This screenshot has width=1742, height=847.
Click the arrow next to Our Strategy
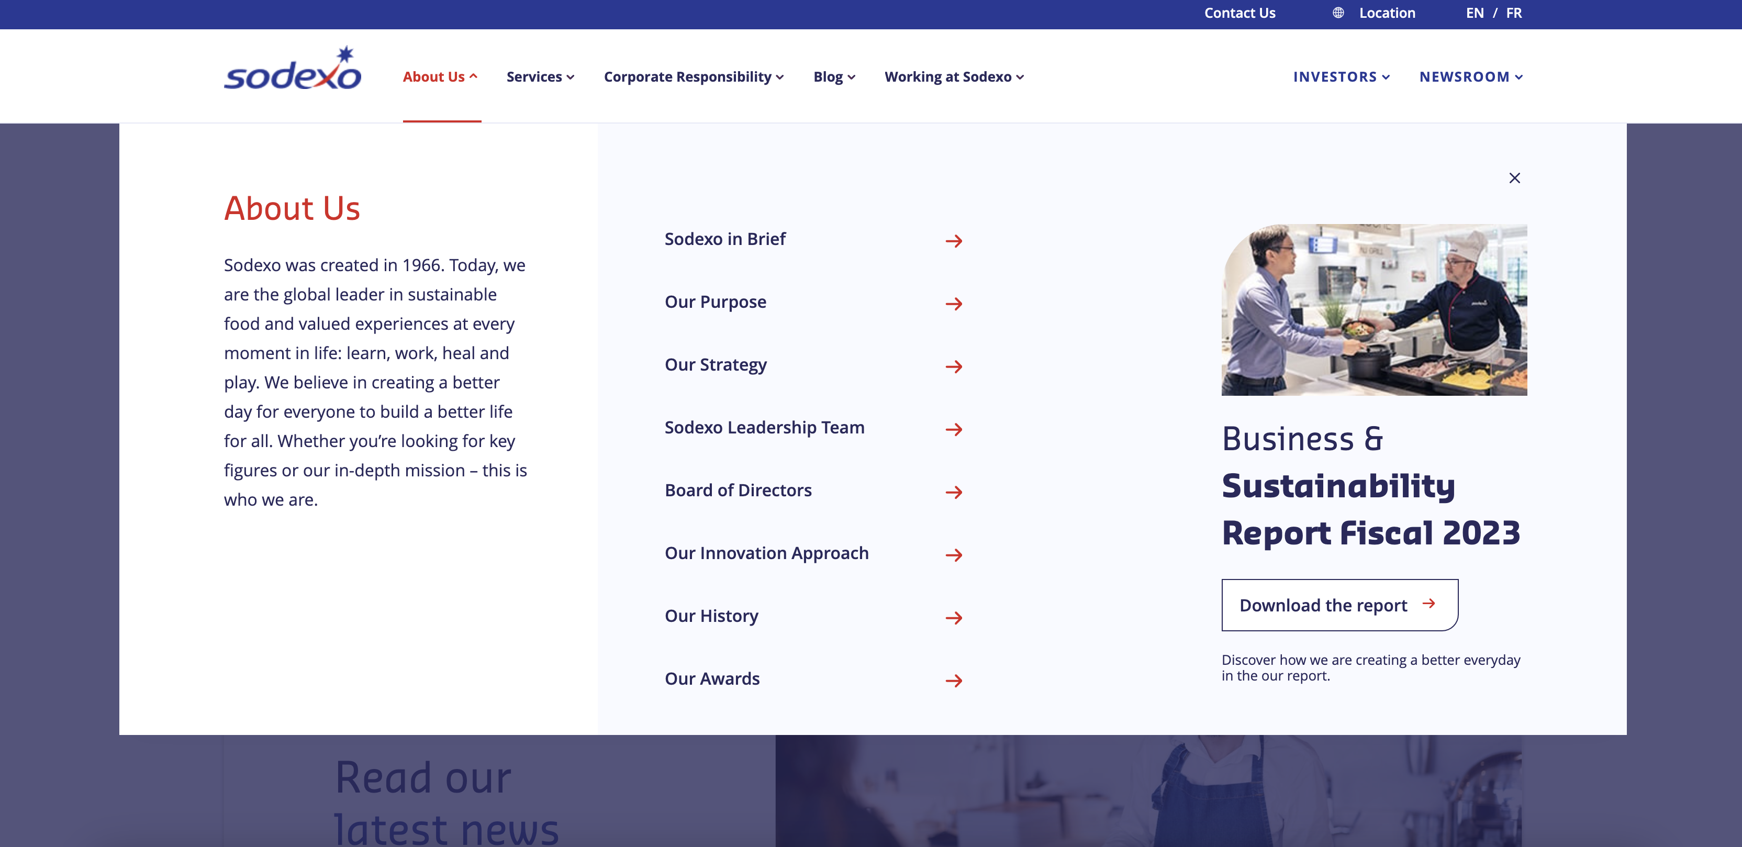tap(954, 366)
